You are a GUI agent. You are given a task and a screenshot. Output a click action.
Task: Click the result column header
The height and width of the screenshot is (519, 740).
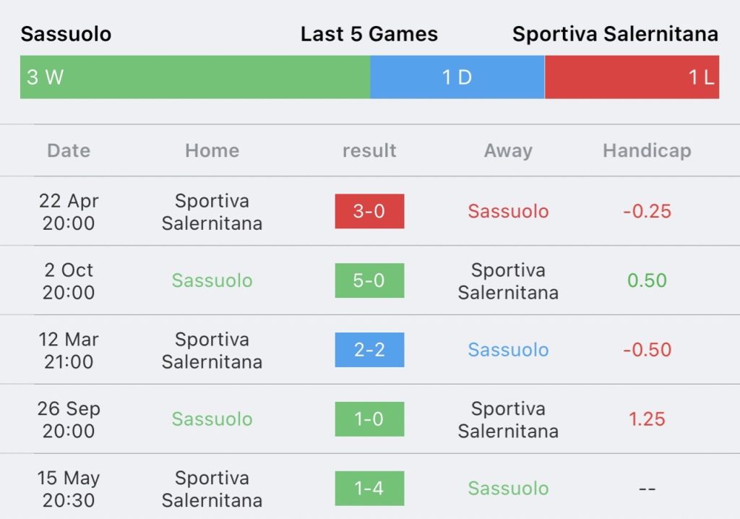(x=369, y=150)
